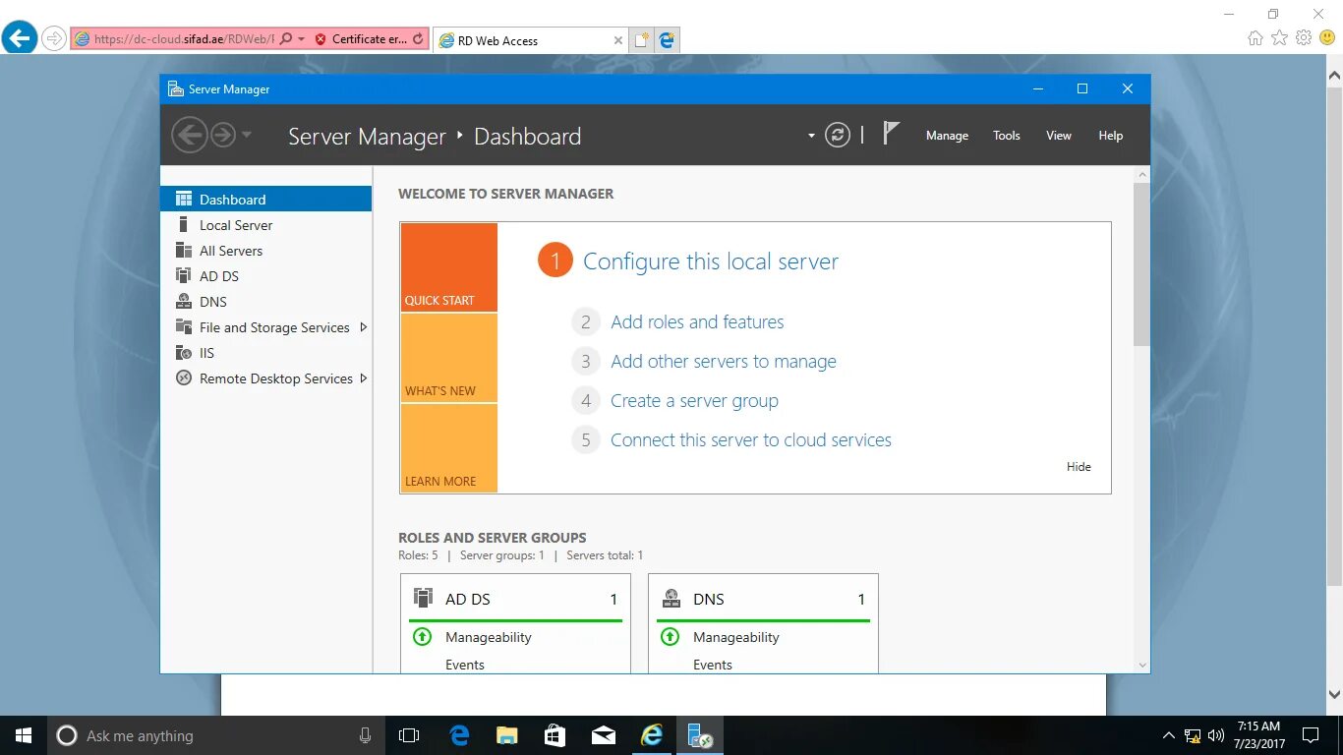Screen dimensions: 1343x755
Task: Click the Windows Start button
Action: point(24,735)
